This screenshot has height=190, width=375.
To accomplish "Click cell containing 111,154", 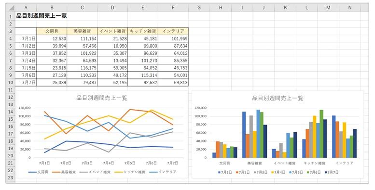I will pos(82,38).
